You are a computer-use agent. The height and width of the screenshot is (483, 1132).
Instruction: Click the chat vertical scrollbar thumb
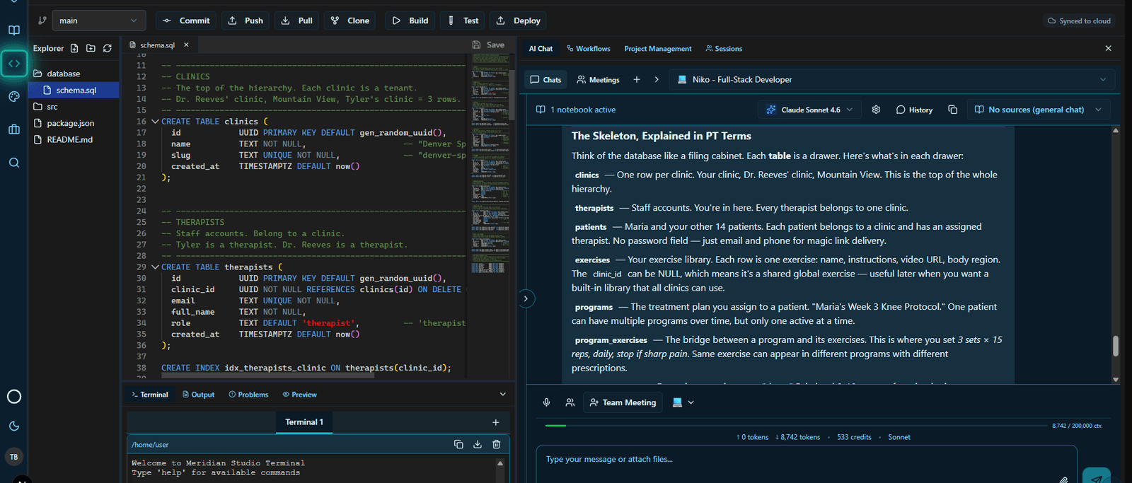click(x=1116, y=346)
